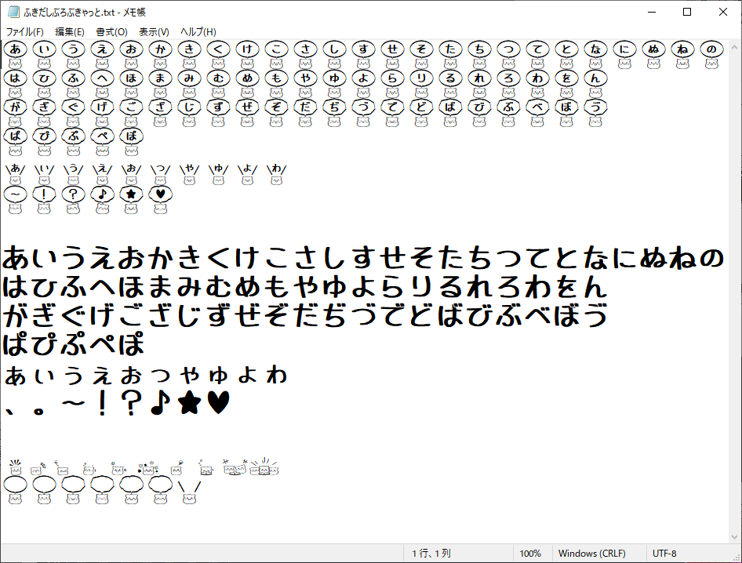Open the ファイル menu

coord(24,31)
